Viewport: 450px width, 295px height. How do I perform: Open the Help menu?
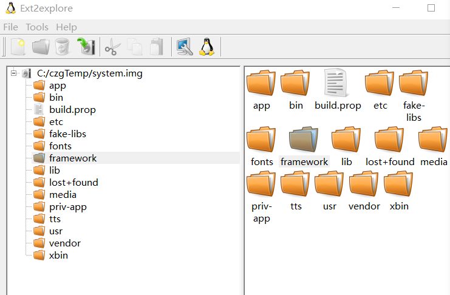pyautogui.click(x=66, y=27)
